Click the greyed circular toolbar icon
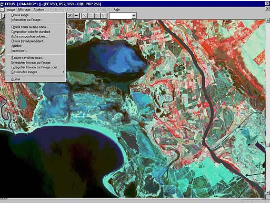The width and height of the screenshot is (270, 203). 85,16
